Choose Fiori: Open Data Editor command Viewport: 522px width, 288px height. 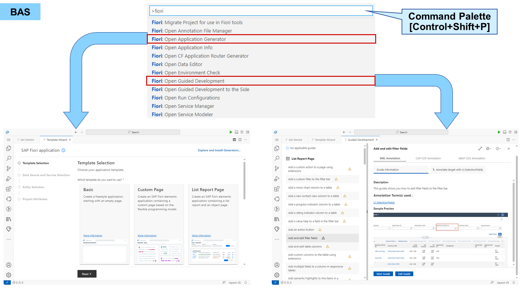tap(261, 64)
